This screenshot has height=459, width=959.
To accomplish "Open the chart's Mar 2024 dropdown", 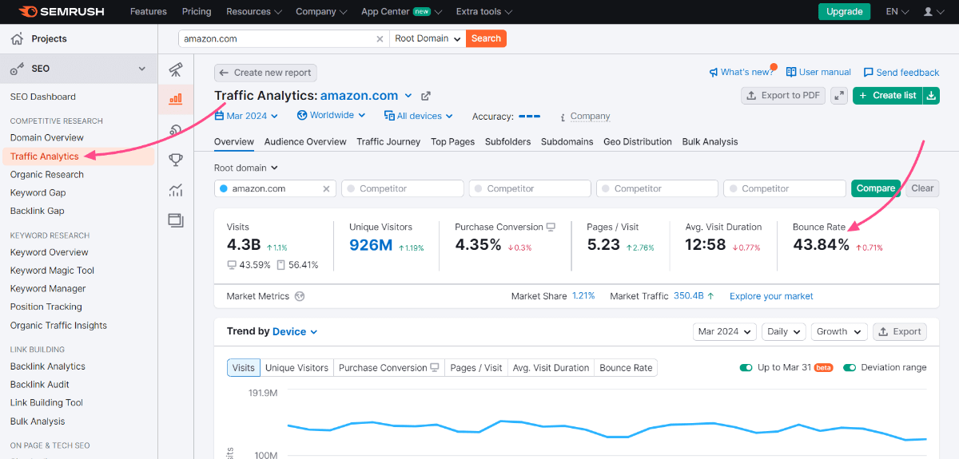I will [x=725, y=331].
